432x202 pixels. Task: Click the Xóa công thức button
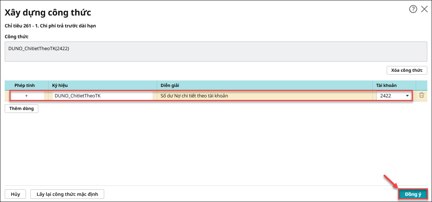tap(407, 70)
